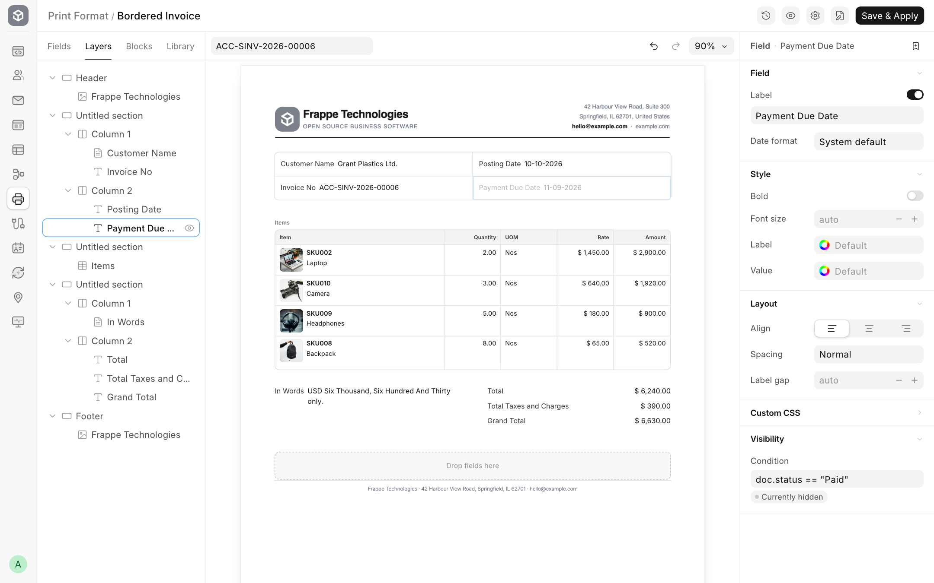Open the mail icon in left sidebar

tap(18, 100)
